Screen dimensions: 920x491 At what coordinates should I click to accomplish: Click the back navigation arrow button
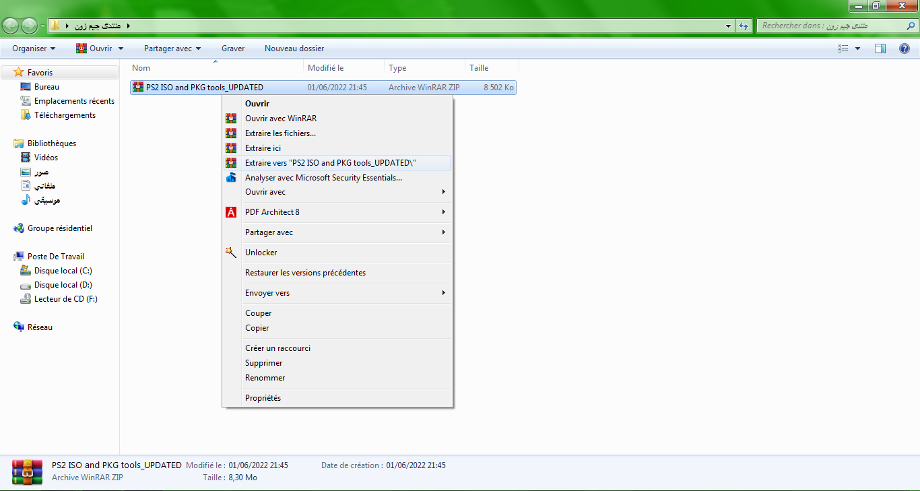coord(11,26)
